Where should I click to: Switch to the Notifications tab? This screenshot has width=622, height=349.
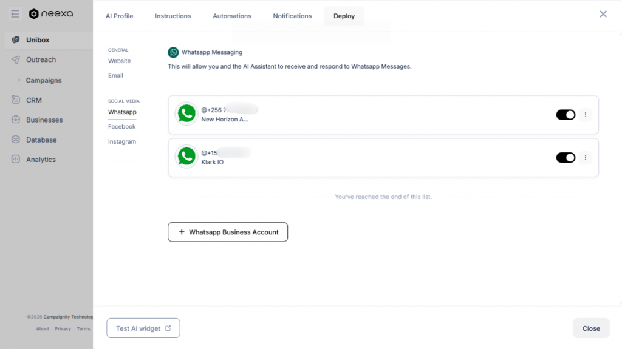point(292,16)
